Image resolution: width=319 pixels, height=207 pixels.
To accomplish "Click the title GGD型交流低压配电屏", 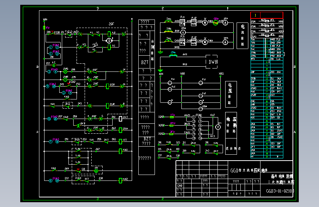I will click(249, 170).
